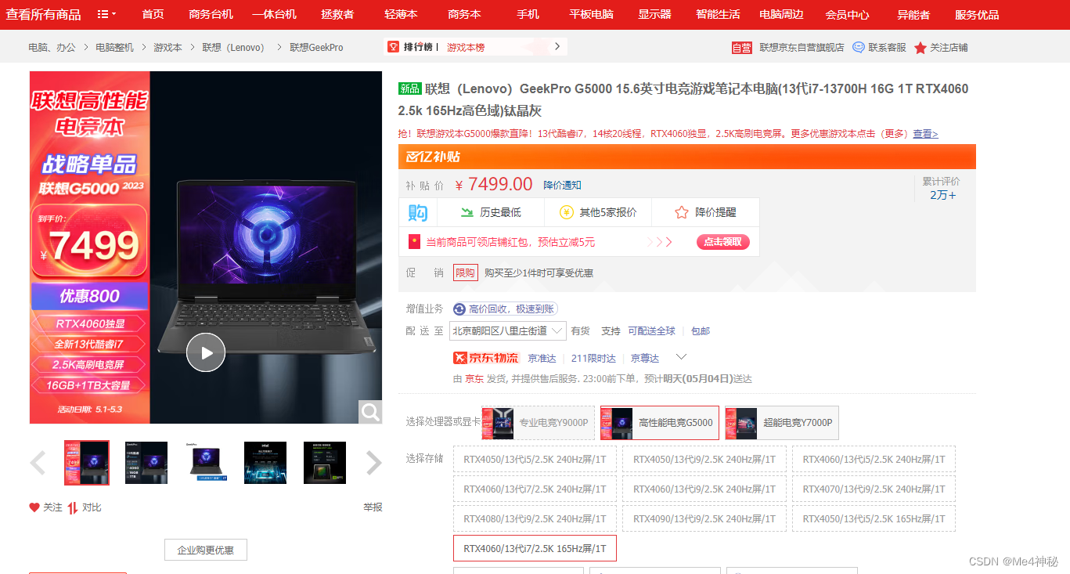The height and width of the screenshot is (574, 1070).
Task: Open the 首页 nav item
Action: (x=153, y=15)
